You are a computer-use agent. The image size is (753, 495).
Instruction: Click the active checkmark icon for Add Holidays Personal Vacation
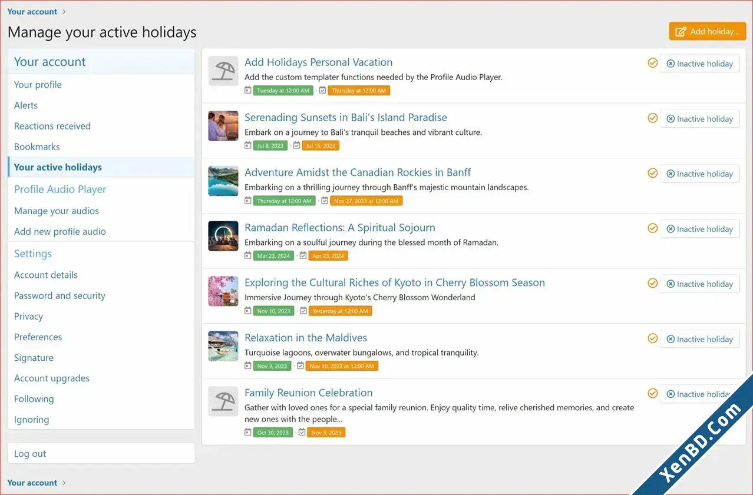[652, 62]
